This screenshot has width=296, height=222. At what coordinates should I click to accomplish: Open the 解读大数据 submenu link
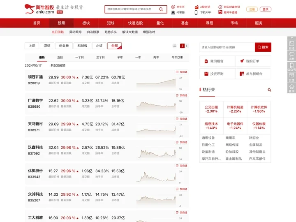[130, 32]
